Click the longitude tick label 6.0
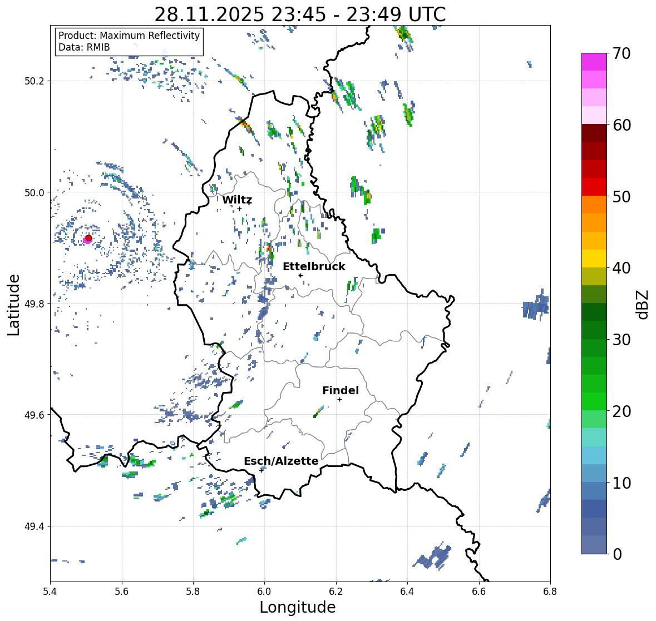The image size is (656, 621). [x=264, y=592]
